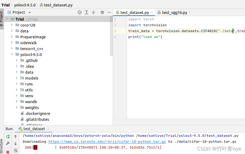This screenshot has height=154, width=245.
Task: Open Project panel settings gear
Action: click(x=102, y=12)
